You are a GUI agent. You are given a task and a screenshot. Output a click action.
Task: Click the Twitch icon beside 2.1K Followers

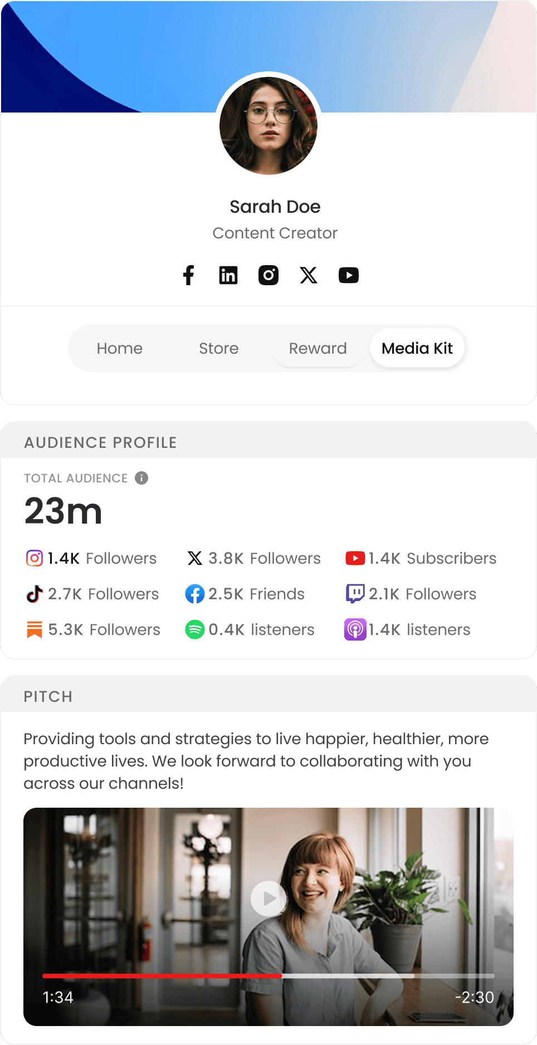(x=356, y=594)
